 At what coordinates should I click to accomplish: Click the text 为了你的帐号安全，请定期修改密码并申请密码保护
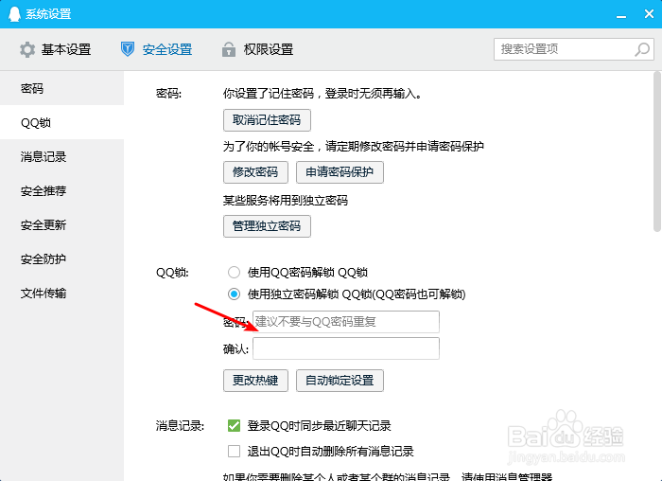click(354, 146)
